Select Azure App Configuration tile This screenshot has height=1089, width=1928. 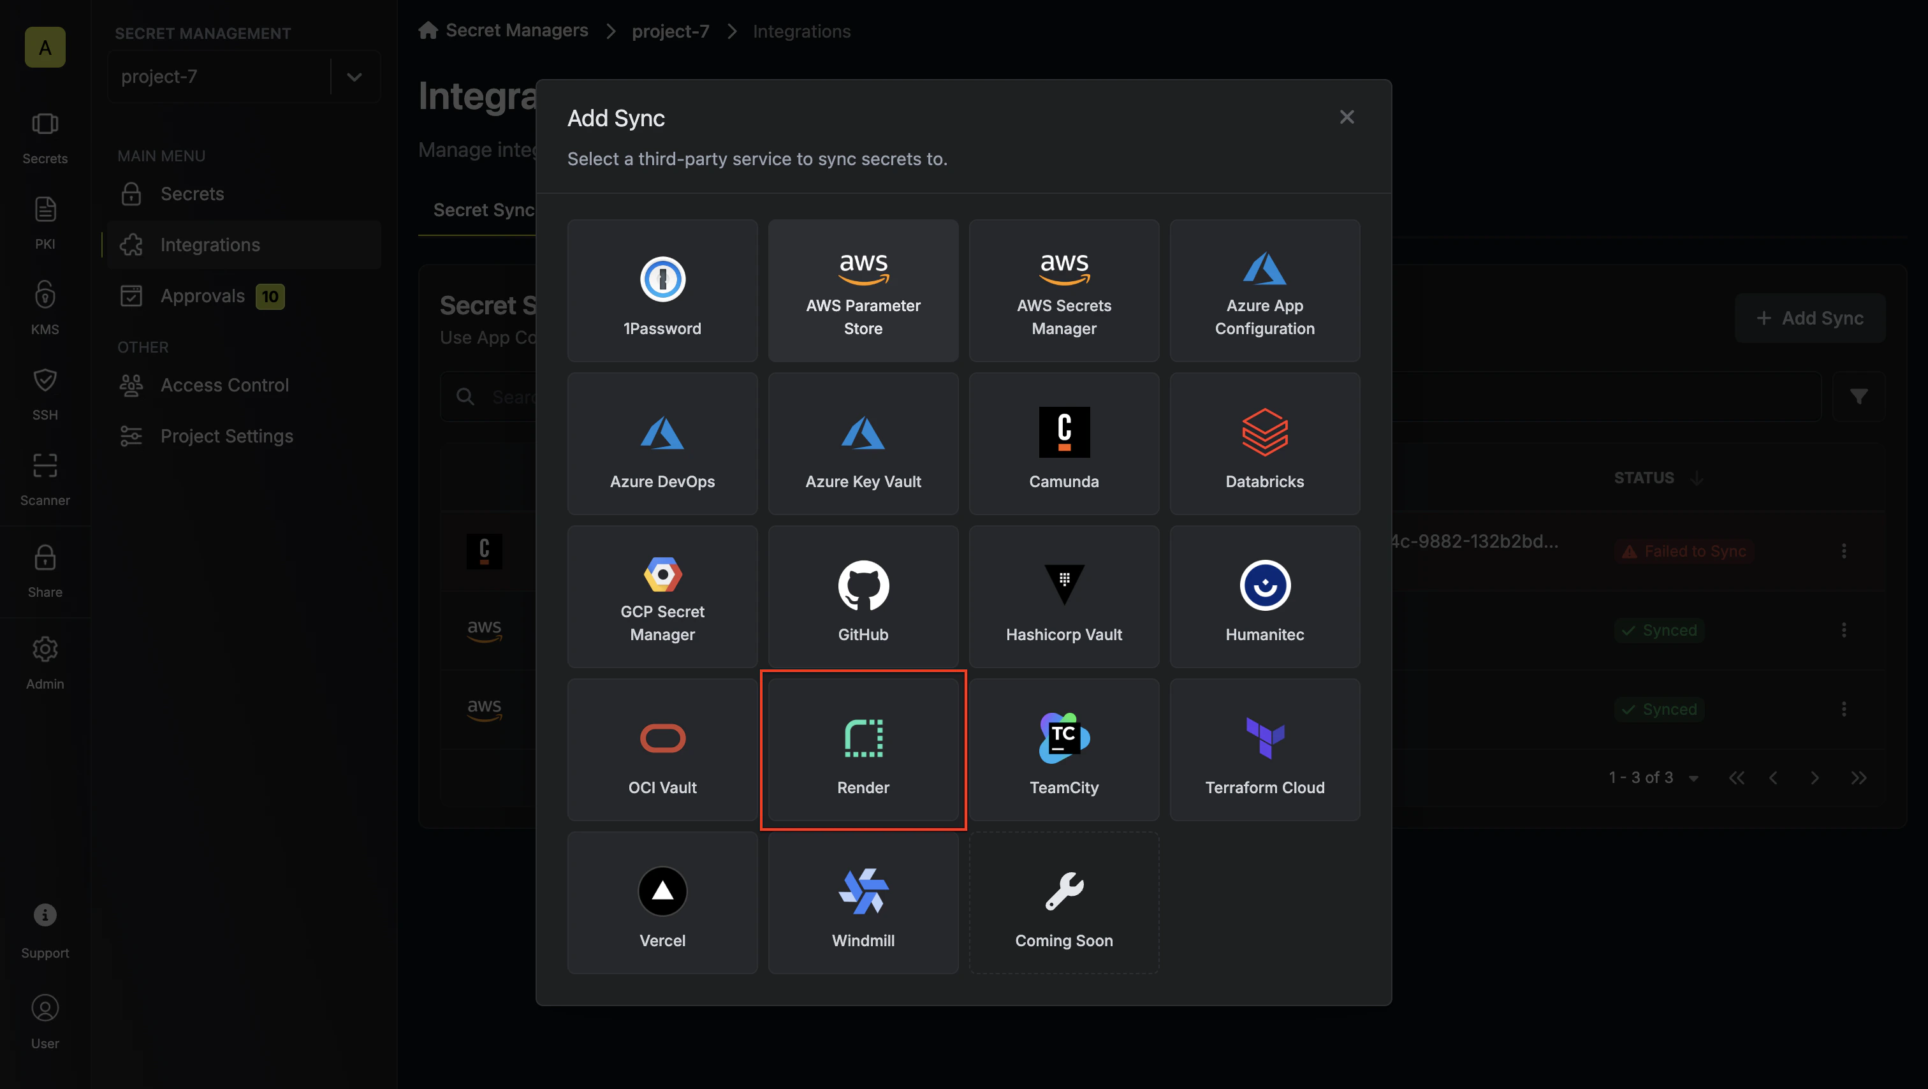[1264, 290]
